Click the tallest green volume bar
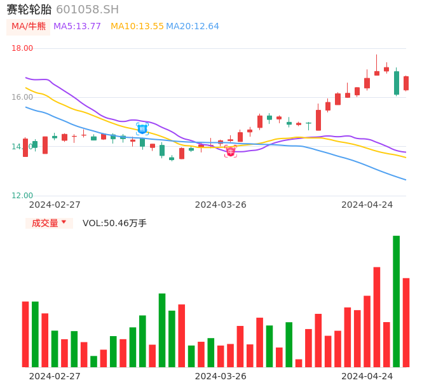 point(396,301)
